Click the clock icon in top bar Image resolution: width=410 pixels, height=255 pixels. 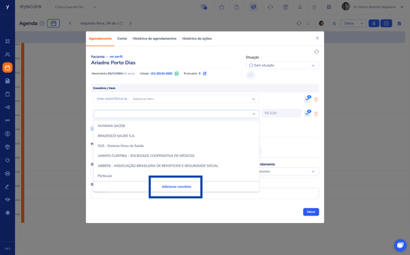pos(314,7)
